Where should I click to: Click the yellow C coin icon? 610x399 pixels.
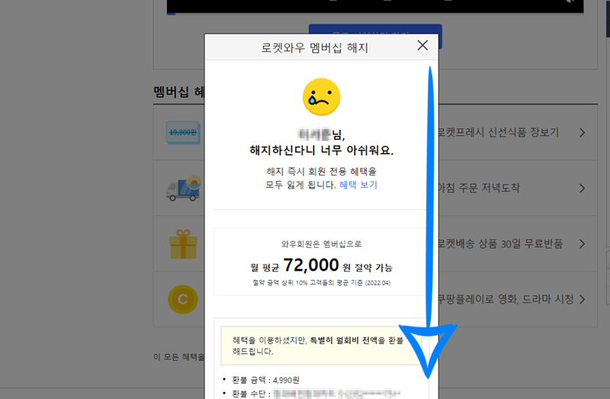(x=183, y=299)
